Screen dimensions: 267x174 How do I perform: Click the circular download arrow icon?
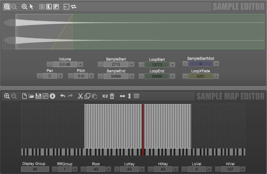52,96
